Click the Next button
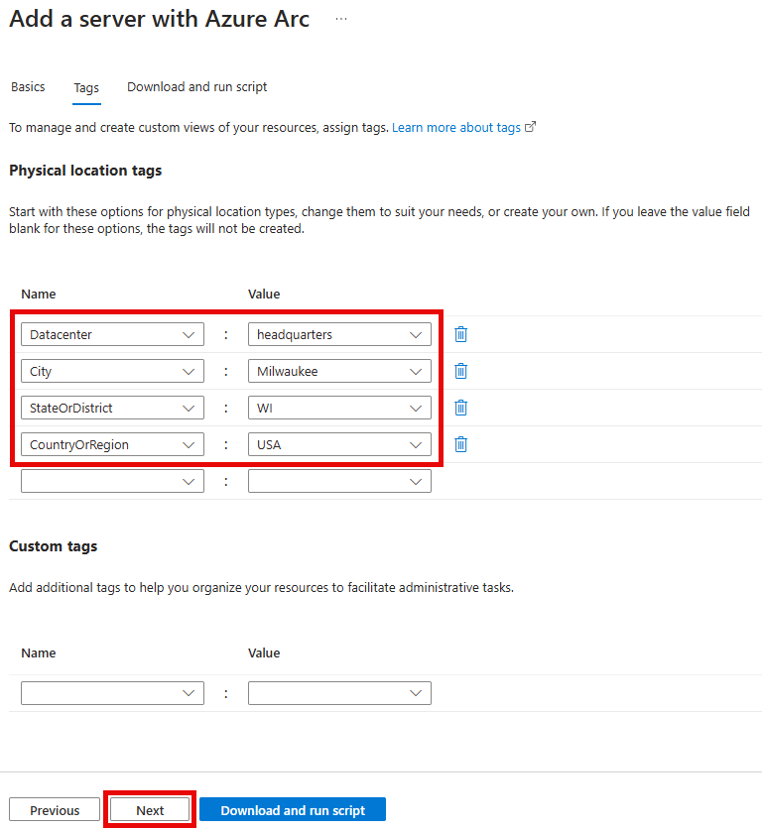Image resolution: width=762 pixels, height=829 pixels. pos(150,810)
